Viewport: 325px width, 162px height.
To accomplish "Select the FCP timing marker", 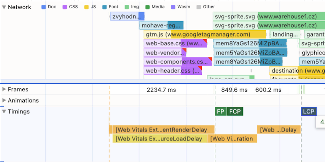I will (235, 112).
